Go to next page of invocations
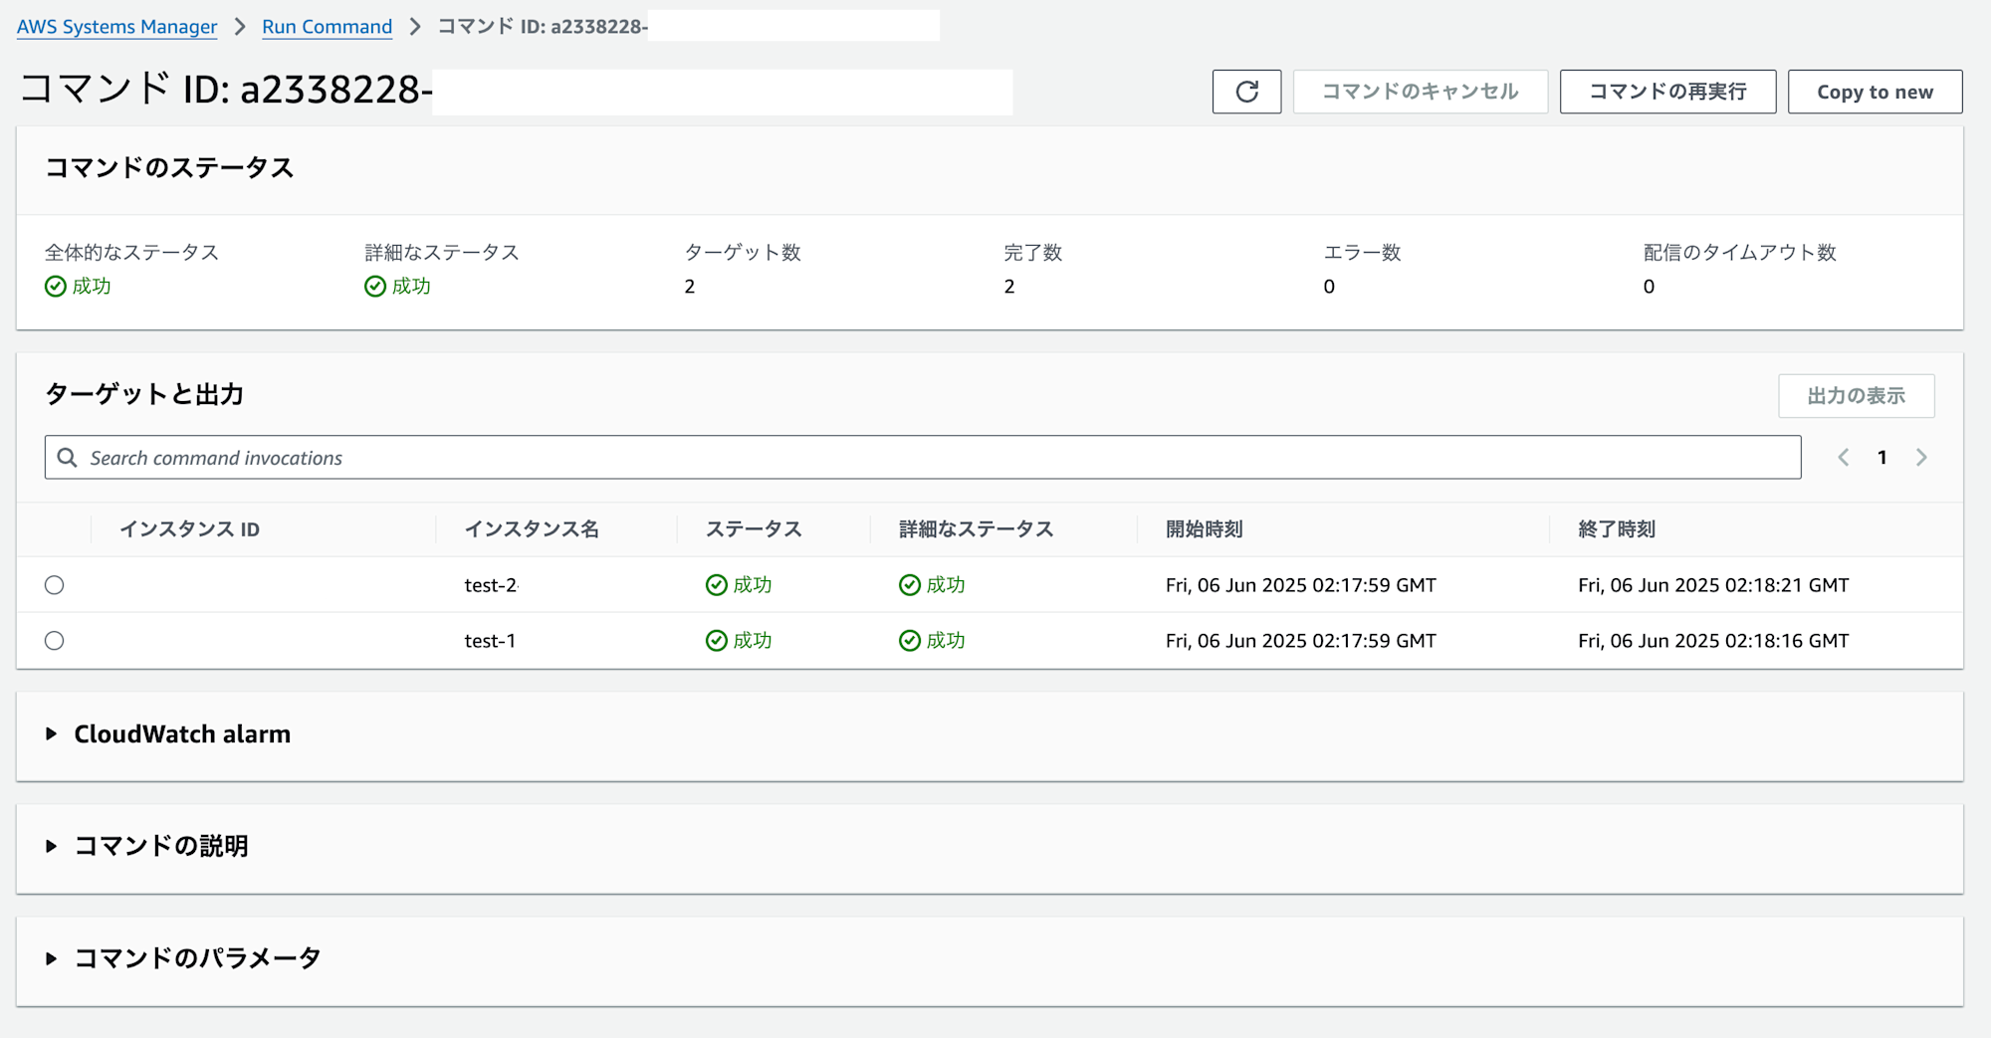Viewport: 1991px width, 1038px height. pyautogui.click(x=1921, y=457)
